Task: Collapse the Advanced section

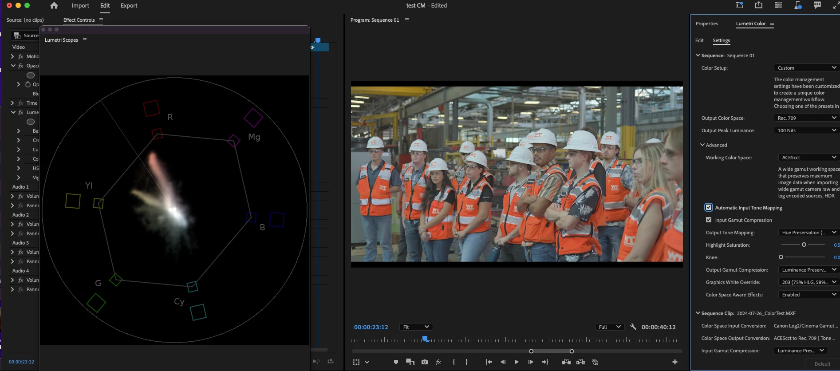Action: 702,145
